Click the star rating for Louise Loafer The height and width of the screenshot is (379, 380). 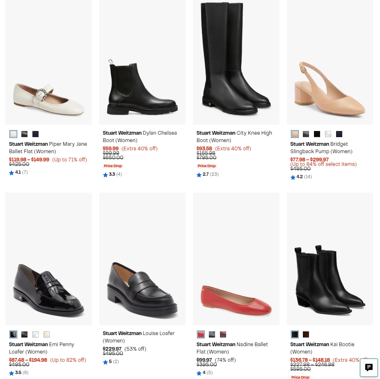coord(110,362)
